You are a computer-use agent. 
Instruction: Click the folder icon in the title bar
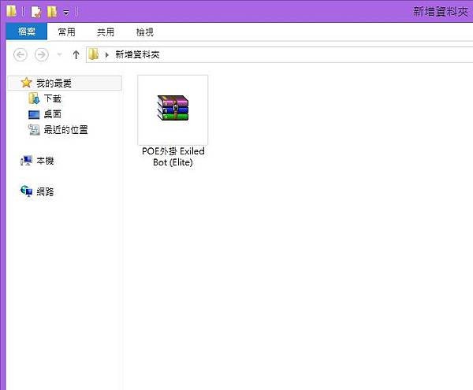tap(12, 11)
